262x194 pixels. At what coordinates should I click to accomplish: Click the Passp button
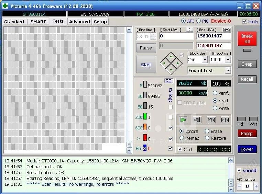coord(247,134)
